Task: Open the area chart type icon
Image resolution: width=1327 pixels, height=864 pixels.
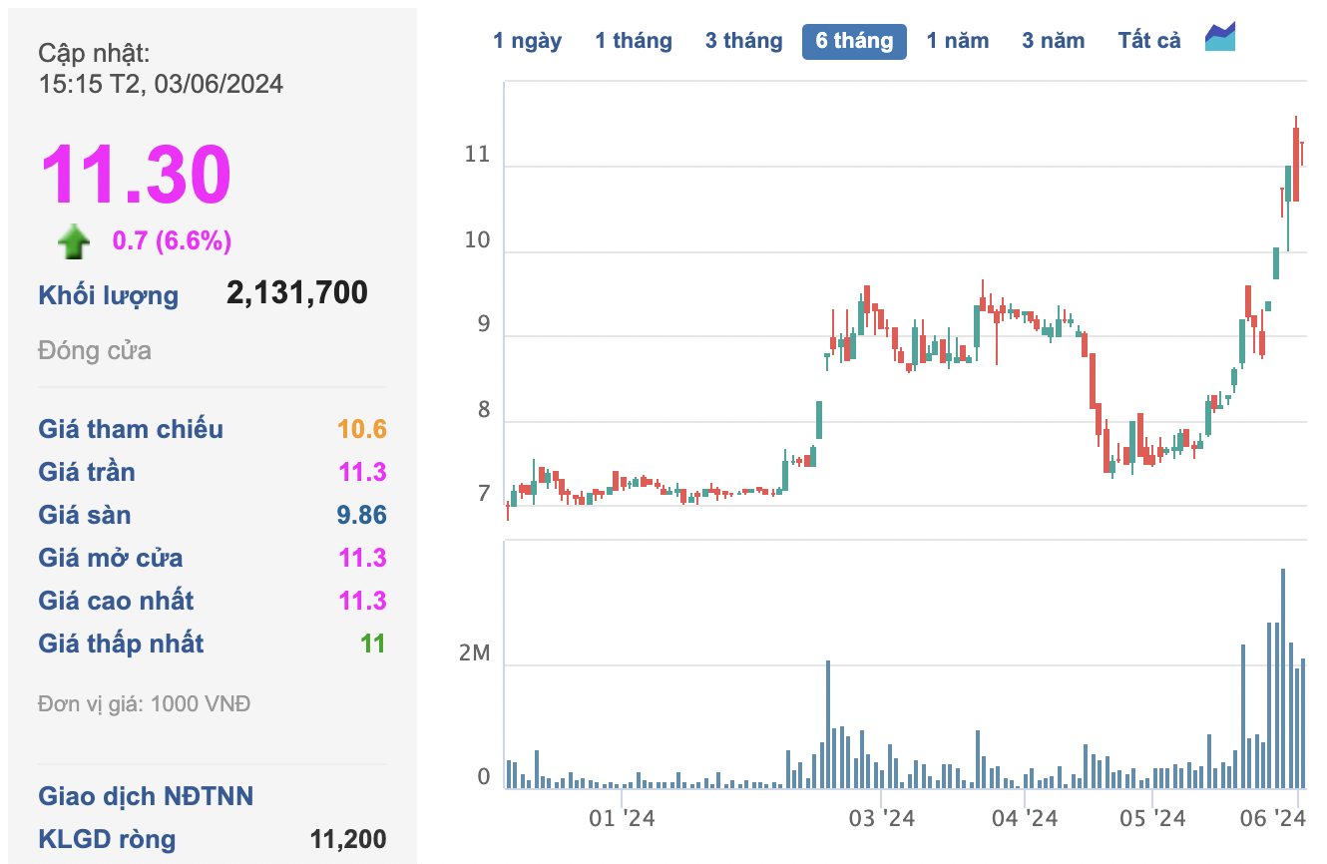Action: tap(1220, 37)
